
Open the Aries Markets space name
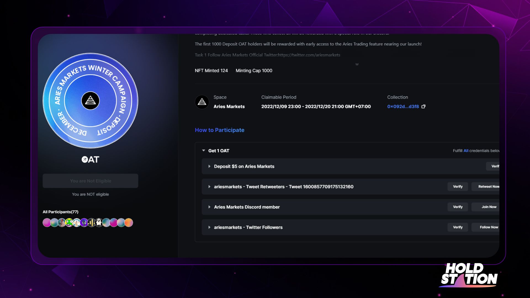pyautogui.click(x=229, y=107)
